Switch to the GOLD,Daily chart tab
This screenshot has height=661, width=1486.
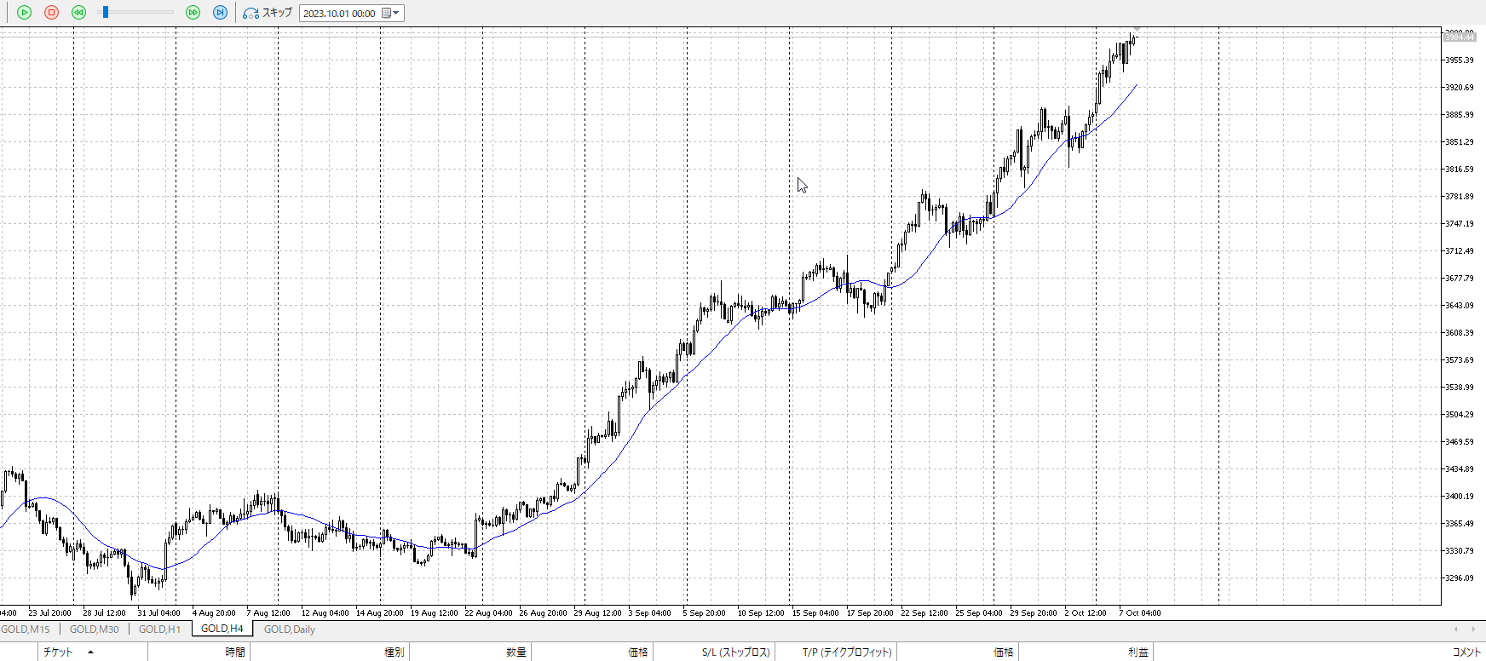(289, 629)
